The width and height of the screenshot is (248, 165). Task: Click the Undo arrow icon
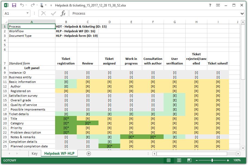[22, 5]
